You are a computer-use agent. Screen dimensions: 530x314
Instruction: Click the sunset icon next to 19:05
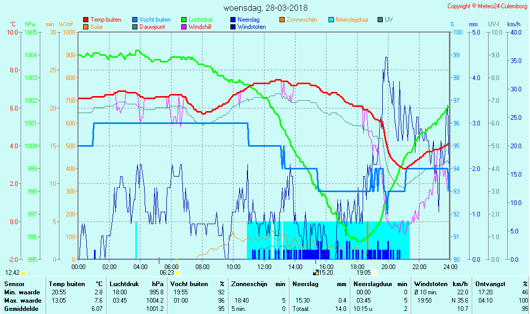pos(374,272)
